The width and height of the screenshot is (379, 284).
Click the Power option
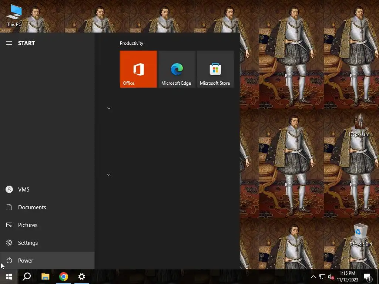47,261
